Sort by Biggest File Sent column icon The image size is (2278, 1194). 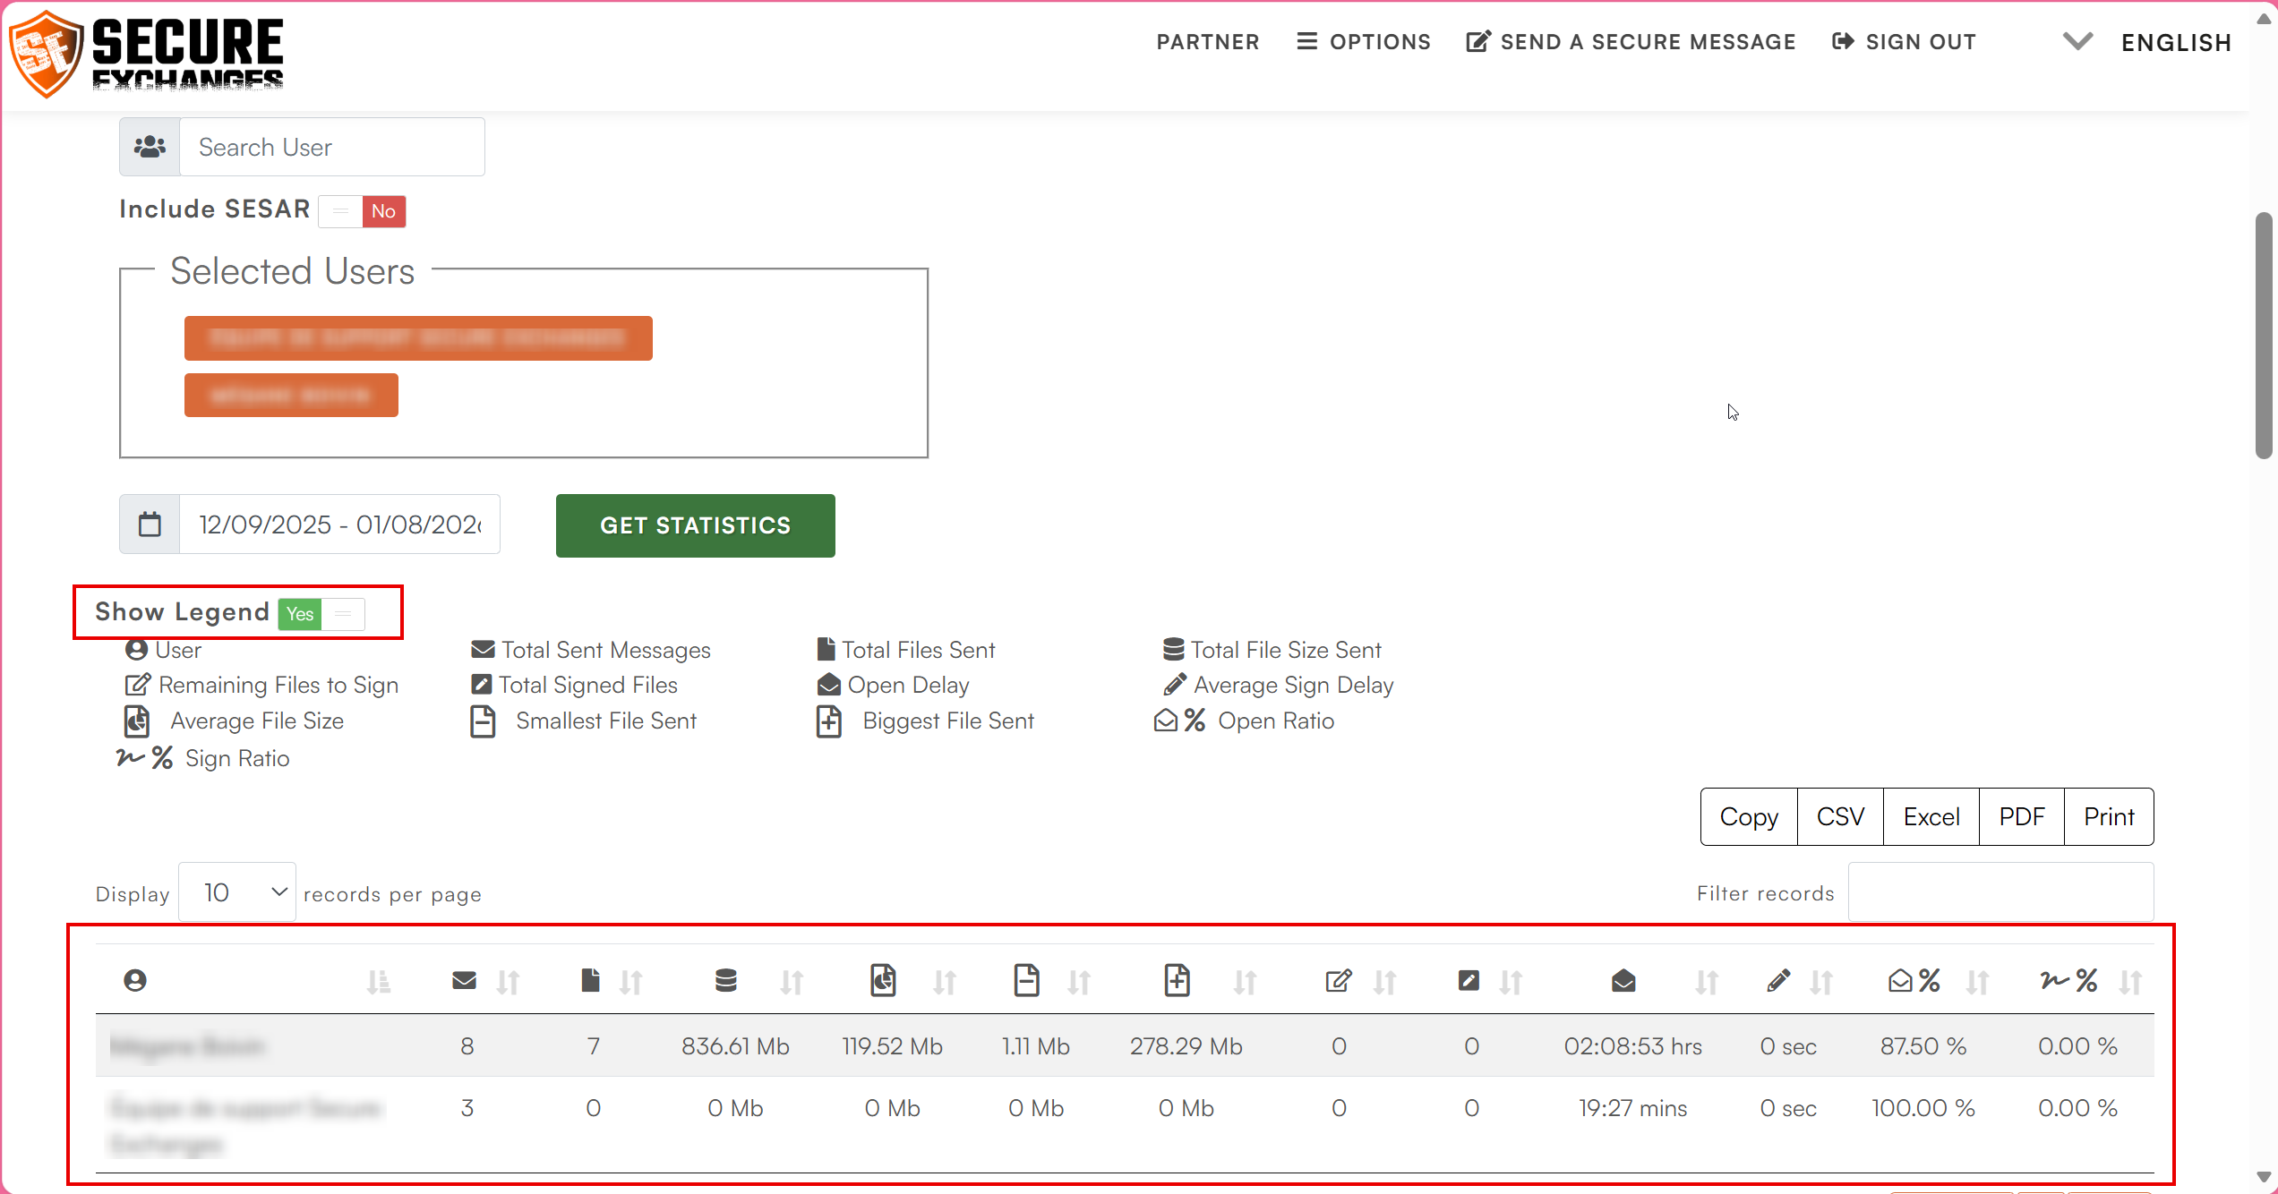click(x=1178, y=981)
